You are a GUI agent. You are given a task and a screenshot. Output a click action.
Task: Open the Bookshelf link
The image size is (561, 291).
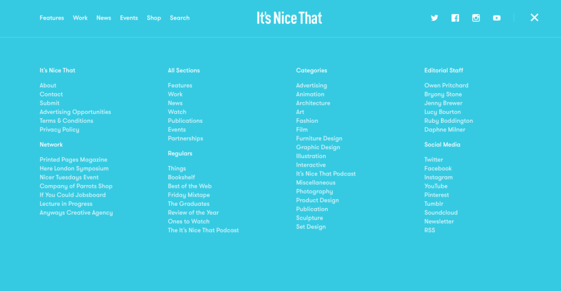(181, 177)
